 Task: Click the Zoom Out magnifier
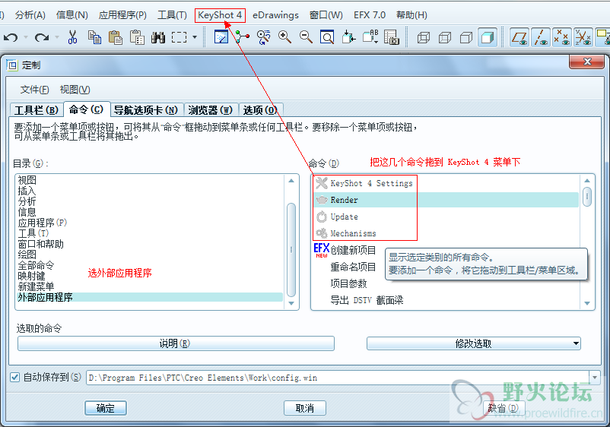pos(307,37)
